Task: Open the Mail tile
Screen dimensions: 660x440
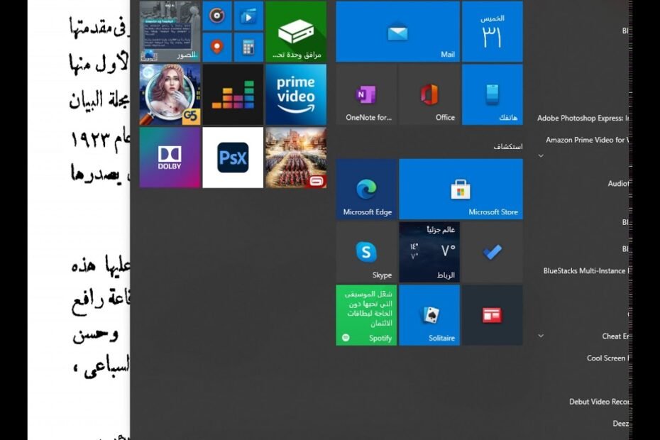Action: pos(397,31)
